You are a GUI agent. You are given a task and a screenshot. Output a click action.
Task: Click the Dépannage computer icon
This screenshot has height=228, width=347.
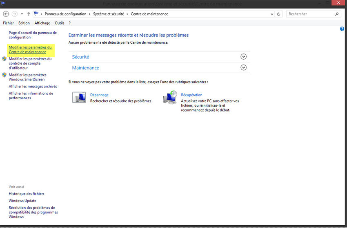79,98
